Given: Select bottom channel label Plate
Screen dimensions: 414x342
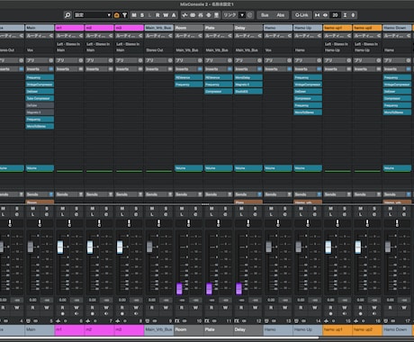Looking at the screenshot, I should tap(219, 329).
